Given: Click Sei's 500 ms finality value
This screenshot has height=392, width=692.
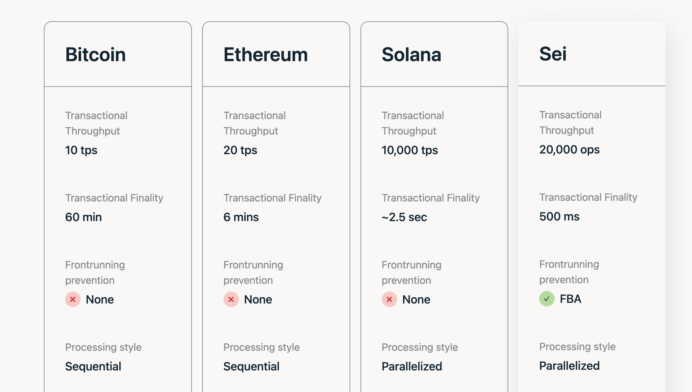Looking at the screenshot, I should pyautogui.click(x=559, y=217).
